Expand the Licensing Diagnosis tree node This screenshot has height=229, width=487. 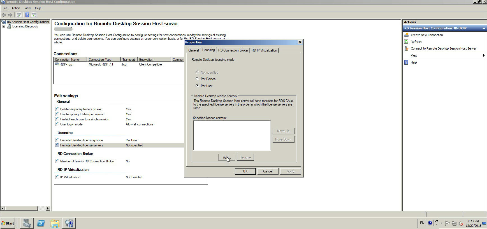[x=4, y=27]
